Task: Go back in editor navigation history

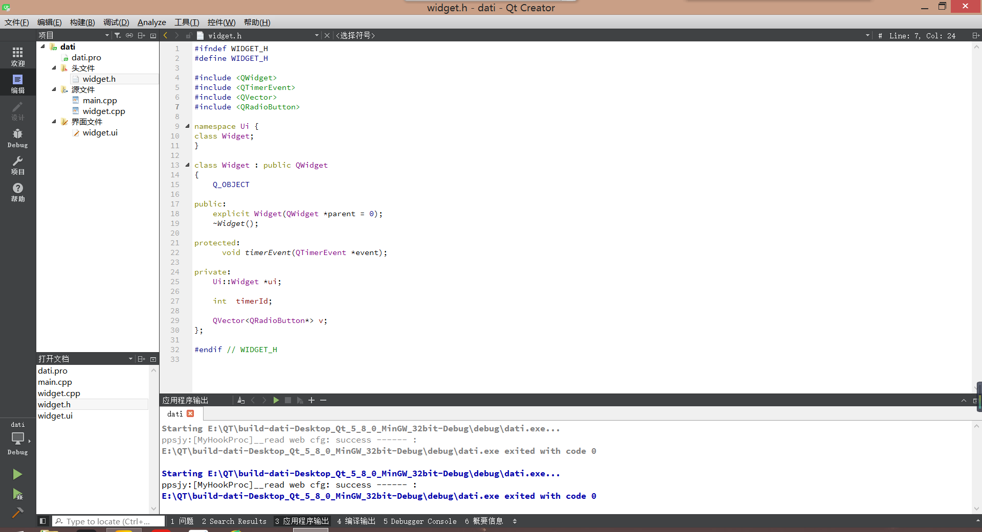Action: (x=165, y=35)
